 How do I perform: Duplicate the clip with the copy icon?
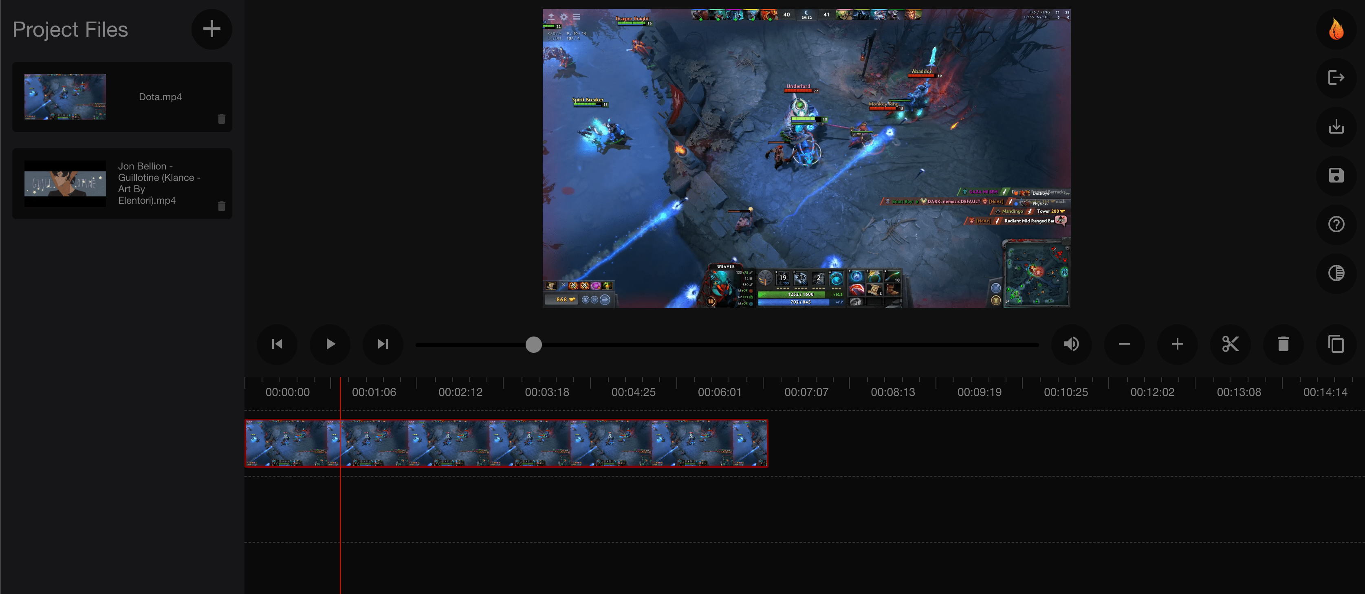coord(1336,344)
